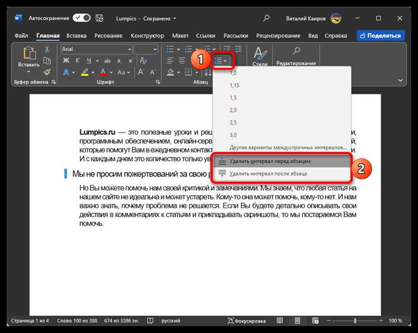Choose Удалить интервал перед абзацем
This screenshot has width=418, height=333.
[282, 161]
